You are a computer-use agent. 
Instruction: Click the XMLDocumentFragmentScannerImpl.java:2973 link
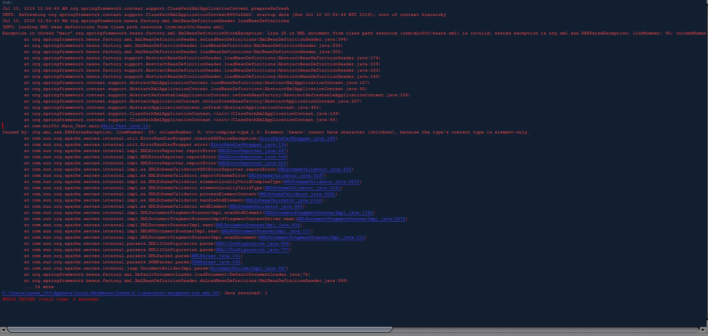pos(351,219)
